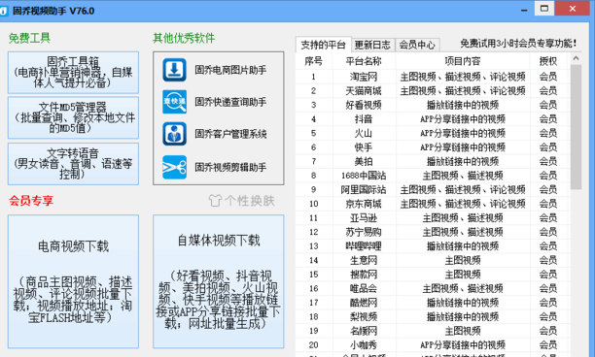Select the 好看视频 row
Image resolution: width=595 pixels, height=357 pixels.
pyautogui.click(x=433, y=105)
